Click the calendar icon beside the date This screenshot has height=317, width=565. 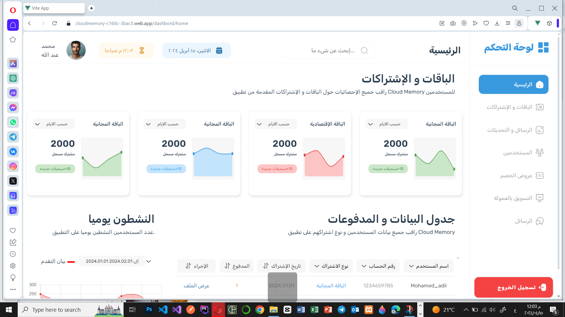[219, 50]
